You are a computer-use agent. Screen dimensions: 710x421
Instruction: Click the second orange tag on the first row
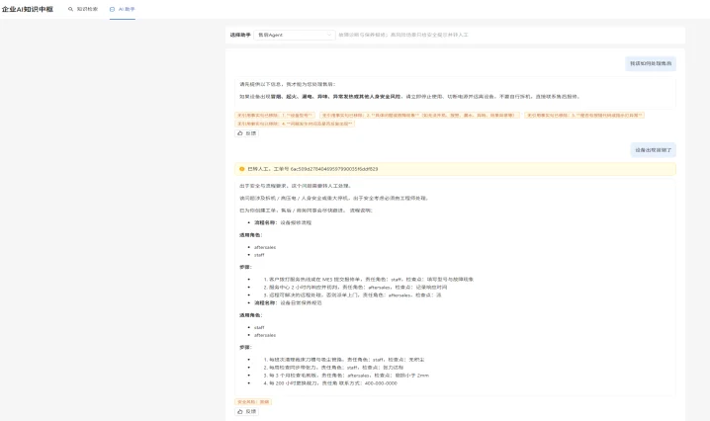[x=419, y=116]
